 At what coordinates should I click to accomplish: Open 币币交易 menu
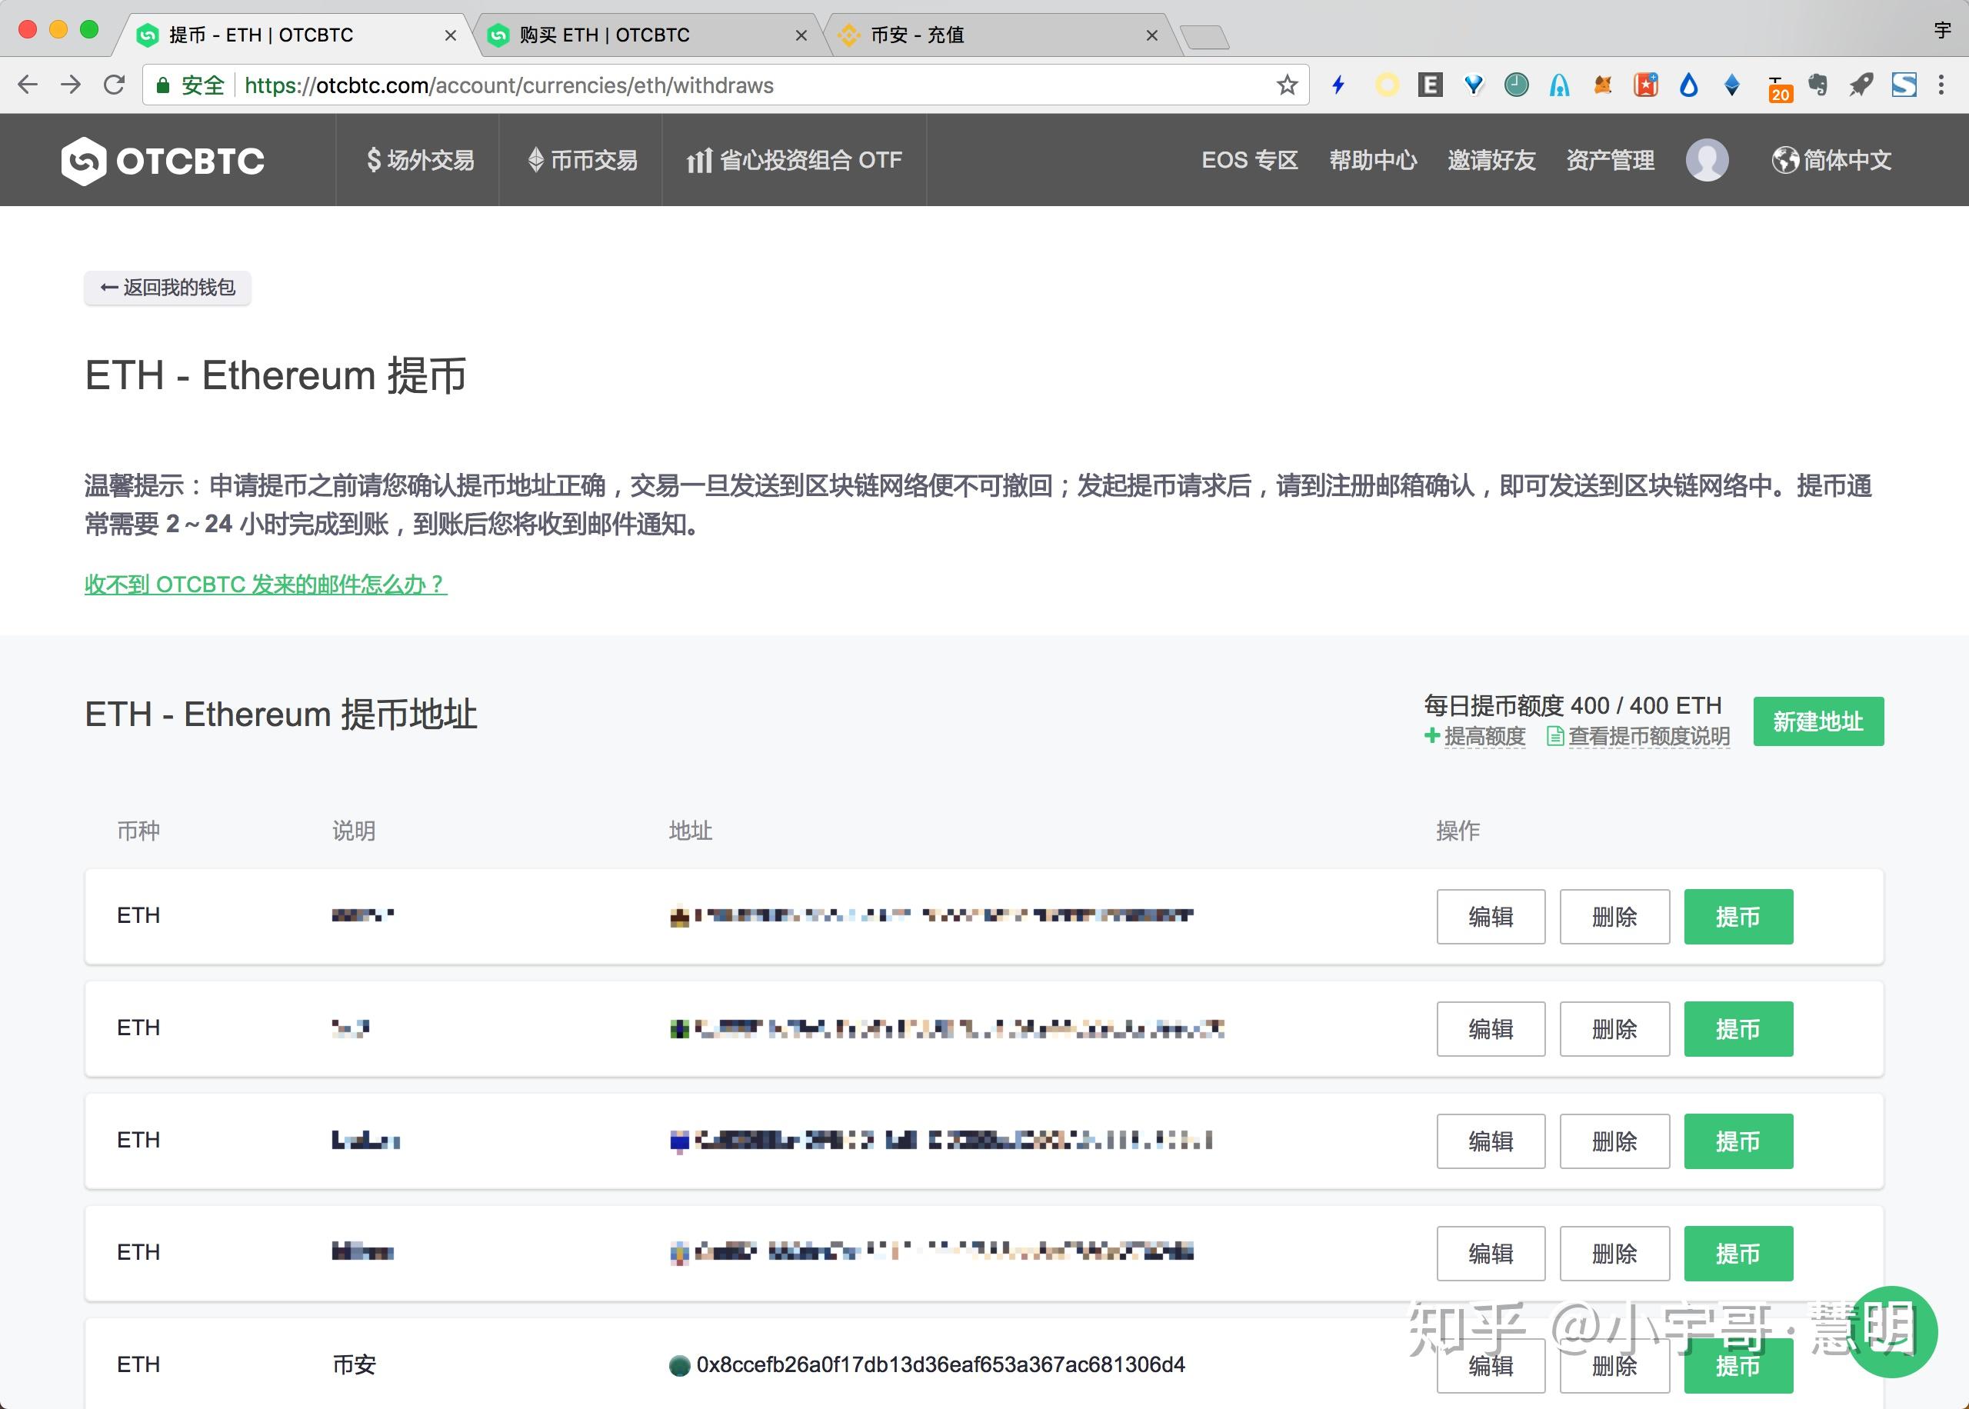582,161
